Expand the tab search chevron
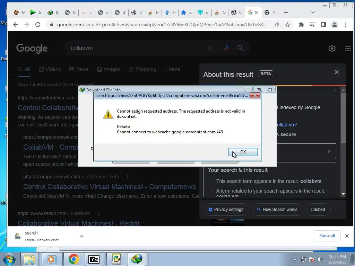Viewport: 355px width, 266px height. coord(313,12)
